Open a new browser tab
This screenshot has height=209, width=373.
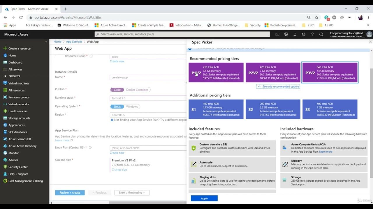click(66, 9)
